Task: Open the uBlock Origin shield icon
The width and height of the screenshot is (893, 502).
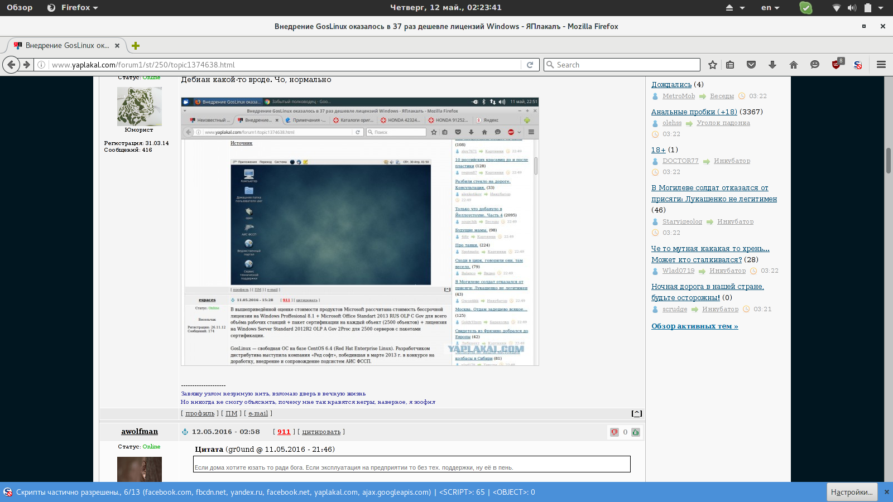Action: [837, 64]
